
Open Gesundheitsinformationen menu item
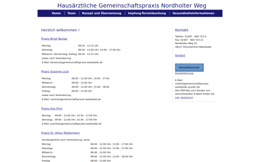pyautogui.click(x=193, y=13)
